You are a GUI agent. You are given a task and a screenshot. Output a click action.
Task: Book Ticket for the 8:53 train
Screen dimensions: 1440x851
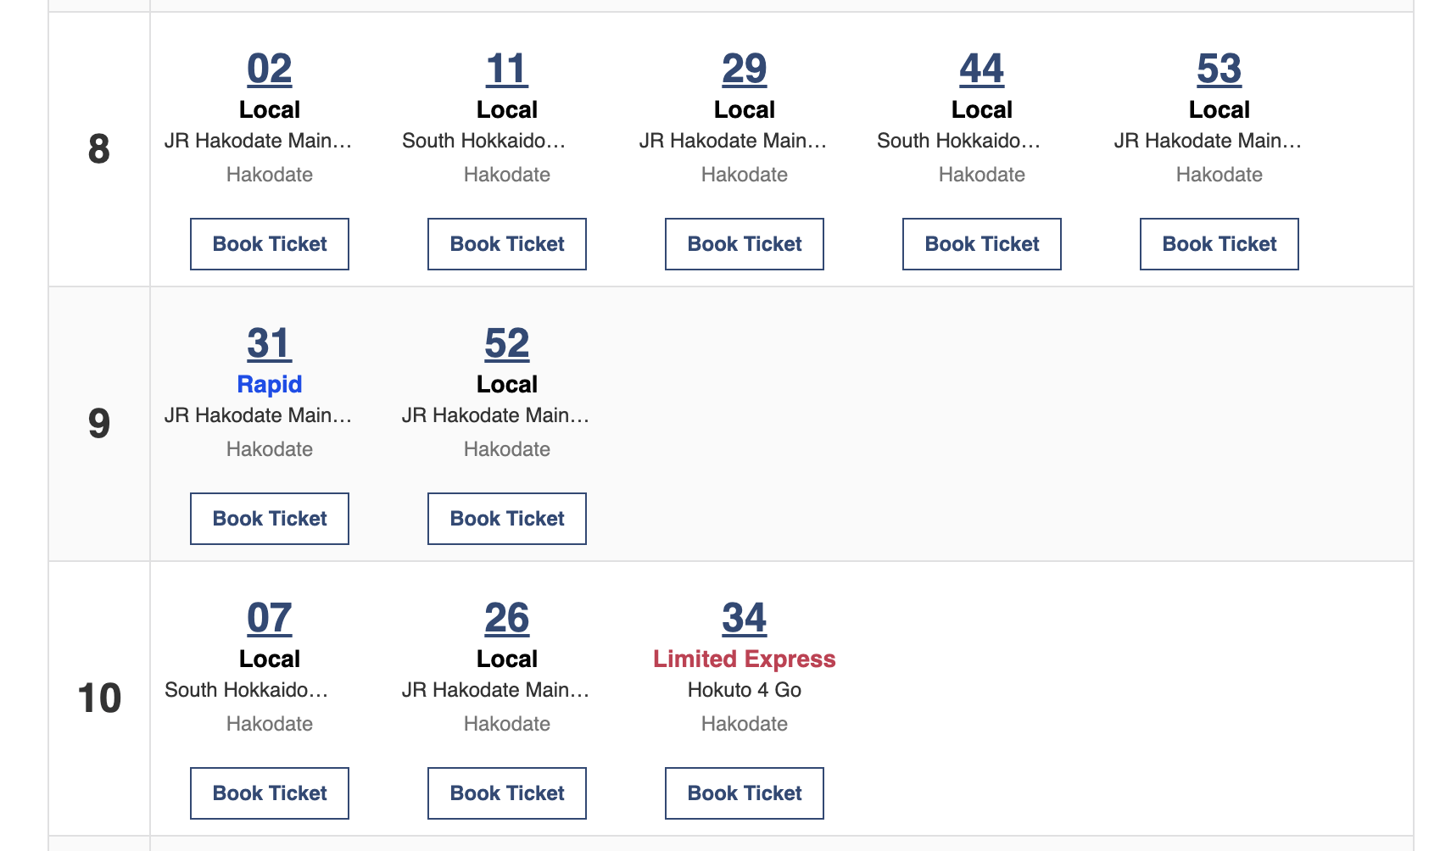tap(1220, 244)
